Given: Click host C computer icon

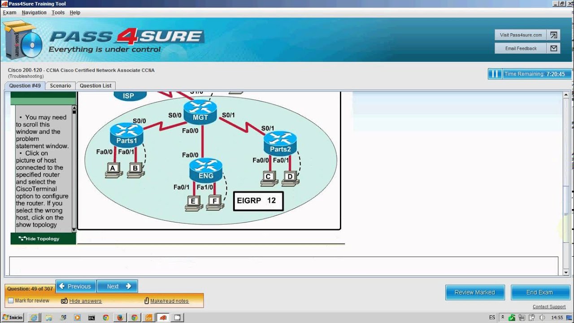Looking at the screenshot, I should tap(269, 178).
